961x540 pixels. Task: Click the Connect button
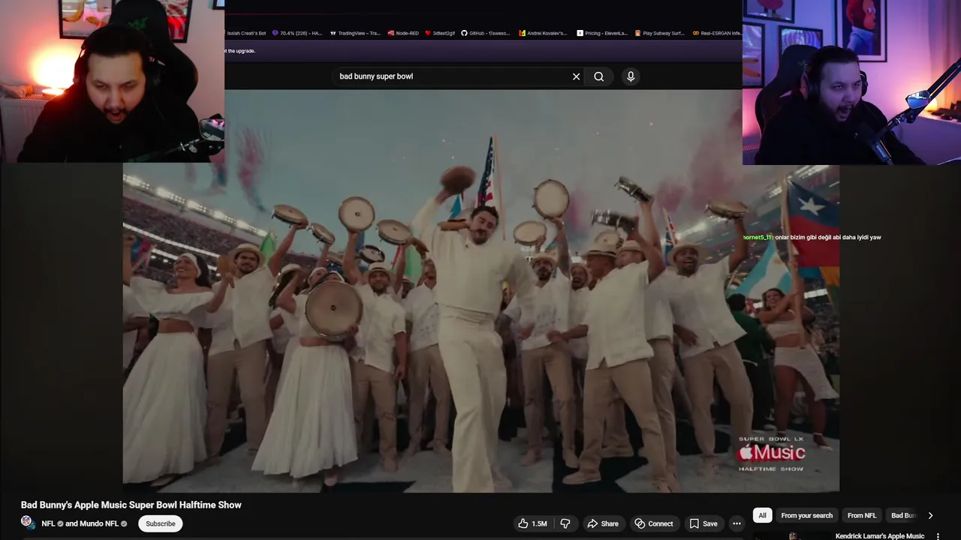click(653, 523)
